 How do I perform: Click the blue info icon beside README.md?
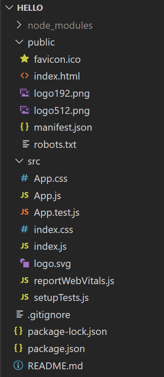18,366
